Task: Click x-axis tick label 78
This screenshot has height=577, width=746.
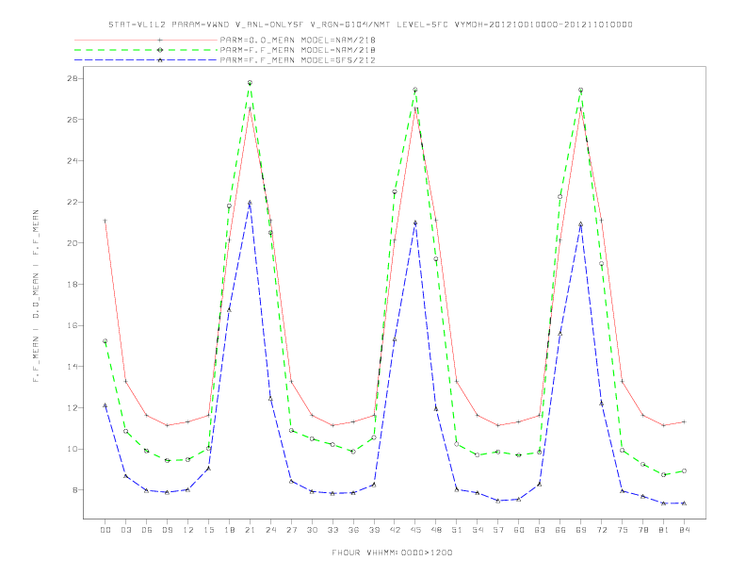Action: (x=643, y=530)
